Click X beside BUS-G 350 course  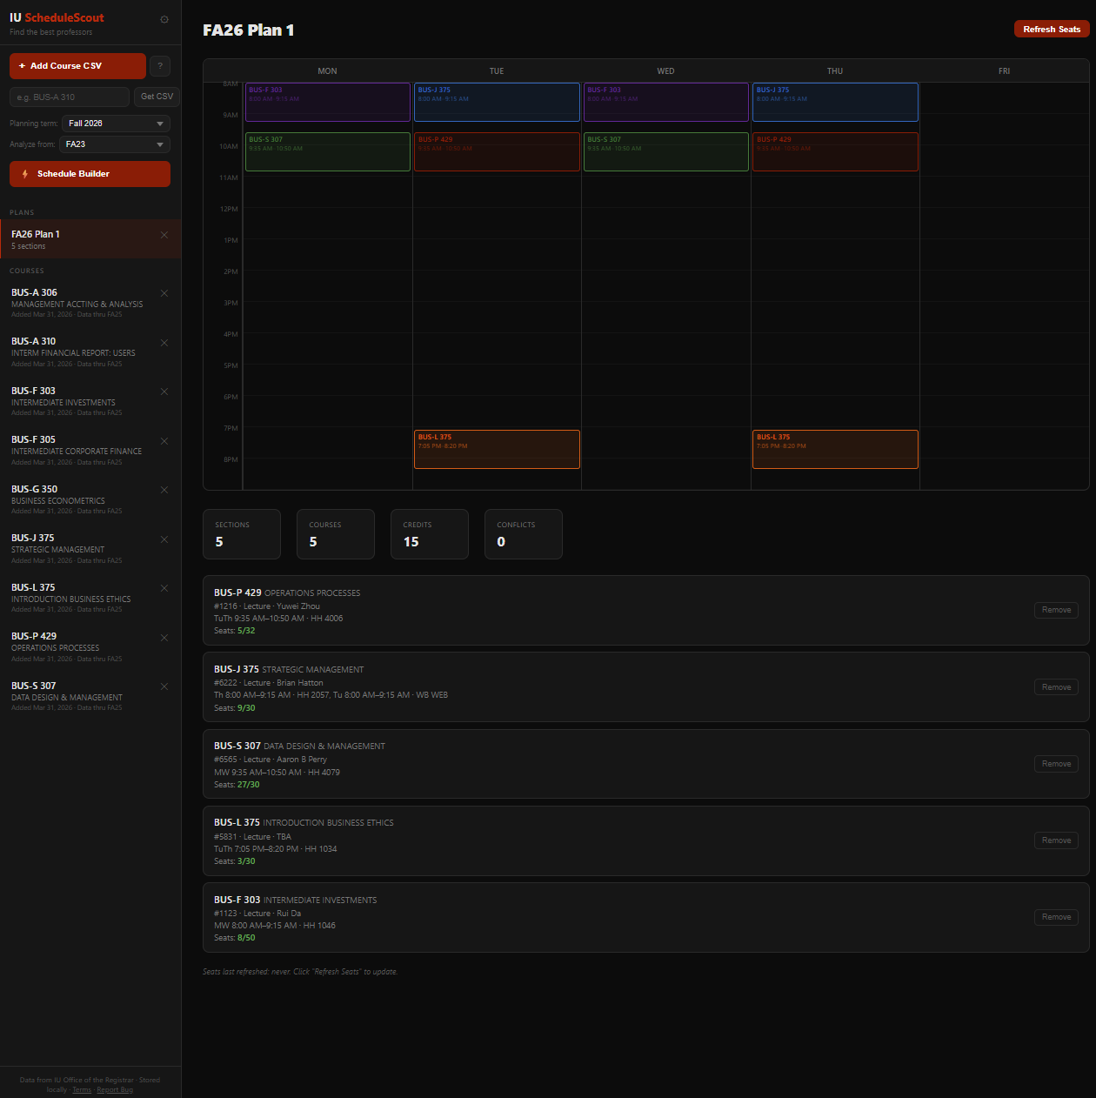(164, 490)
